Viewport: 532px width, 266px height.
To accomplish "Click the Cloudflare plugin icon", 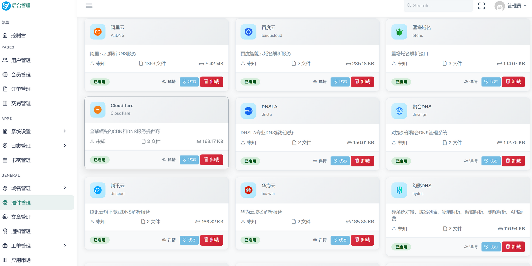I will coord(98,110).
